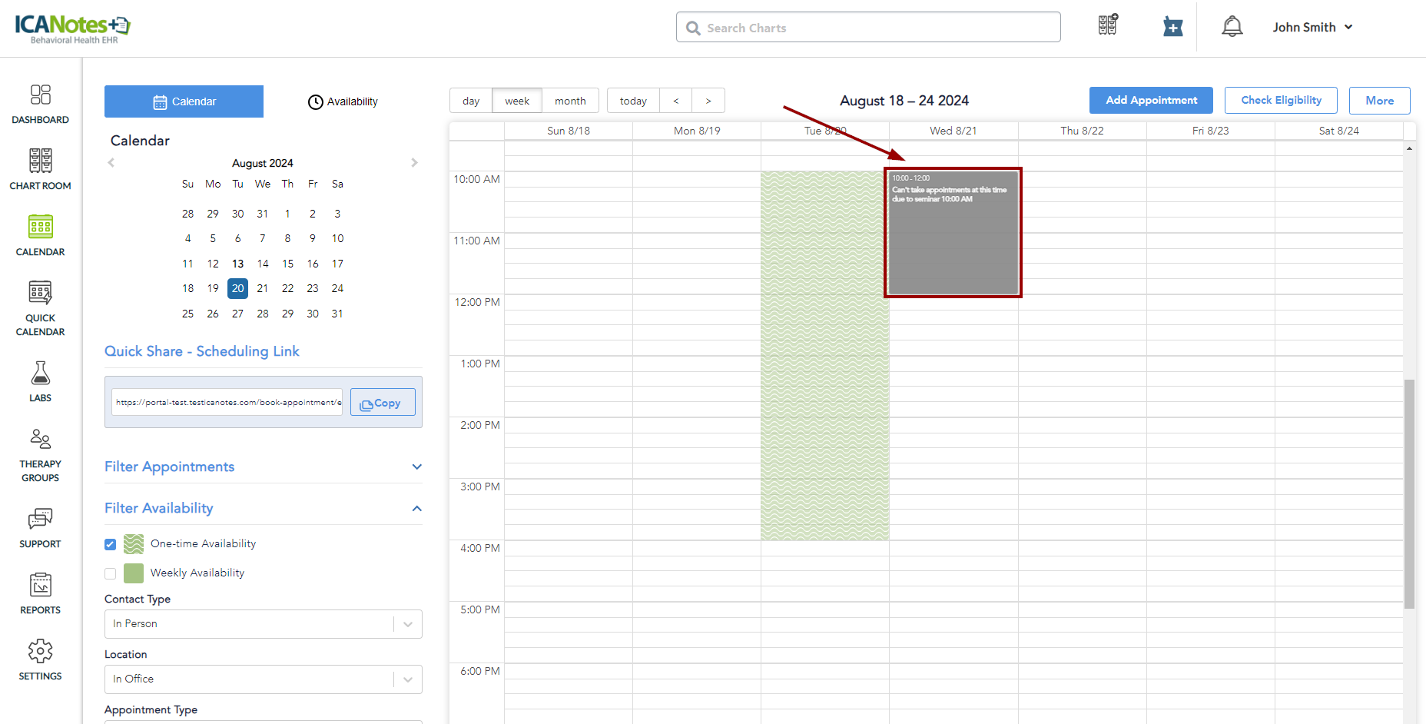1426x724 pixels.
Task: Enable the Weekly Availability checkbox
Action: [x=111, y=573]
